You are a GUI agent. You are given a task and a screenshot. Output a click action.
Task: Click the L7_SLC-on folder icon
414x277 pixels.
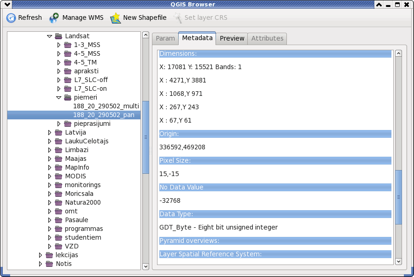pos(68,88)
